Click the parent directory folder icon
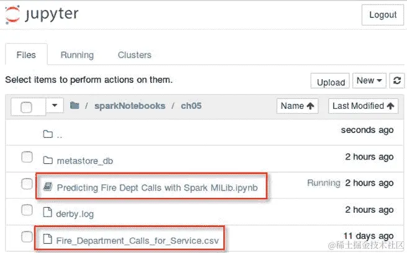 [48, 134]
